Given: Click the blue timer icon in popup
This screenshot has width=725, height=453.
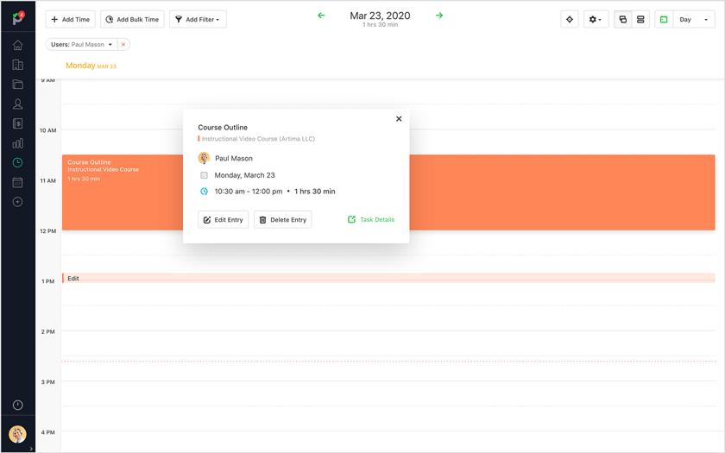Looking at the screenshot, I should (204, 192).
